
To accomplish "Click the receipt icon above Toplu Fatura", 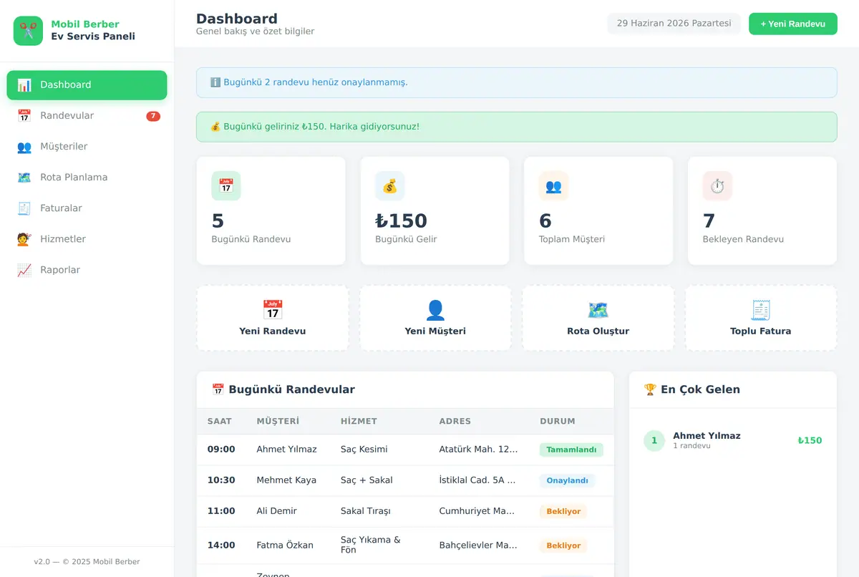I will point(761,310).
